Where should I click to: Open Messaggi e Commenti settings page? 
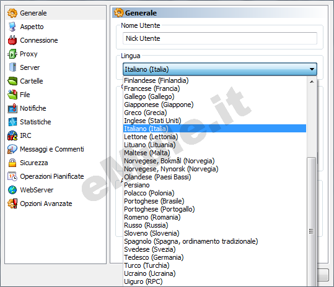click(x=52, y=149)
